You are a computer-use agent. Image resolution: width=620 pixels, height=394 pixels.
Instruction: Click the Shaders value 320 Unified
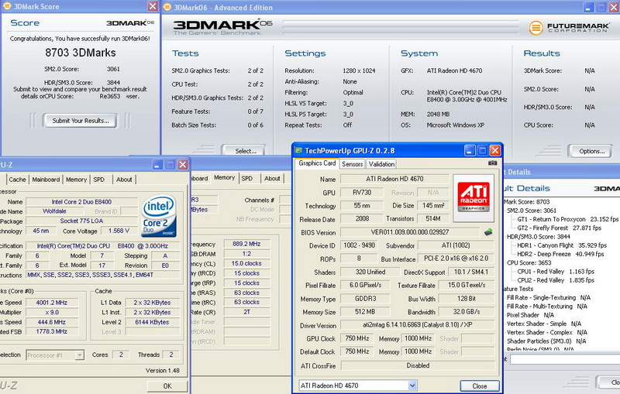[370, 272]
